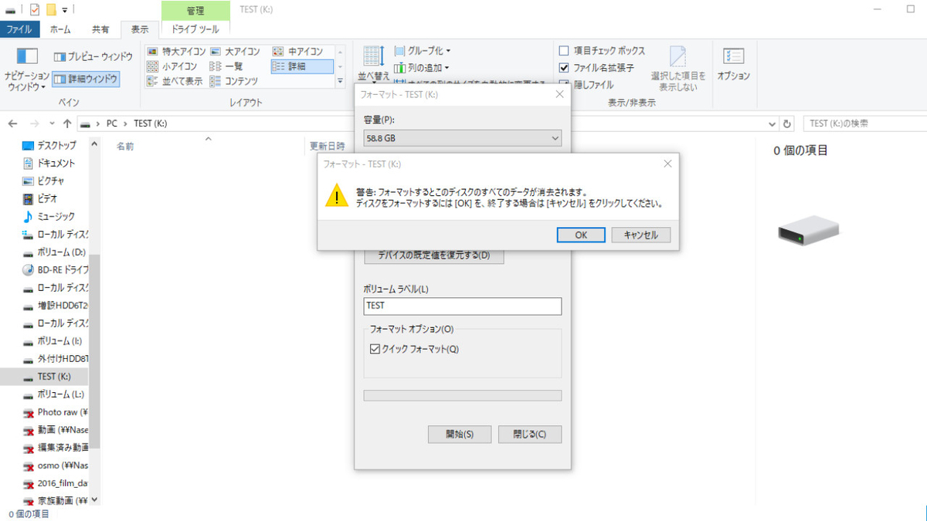Toggle the item check boxes (項目チェックボックス) option
Viewport: 927px width, 521px height.
click(602, 51)
